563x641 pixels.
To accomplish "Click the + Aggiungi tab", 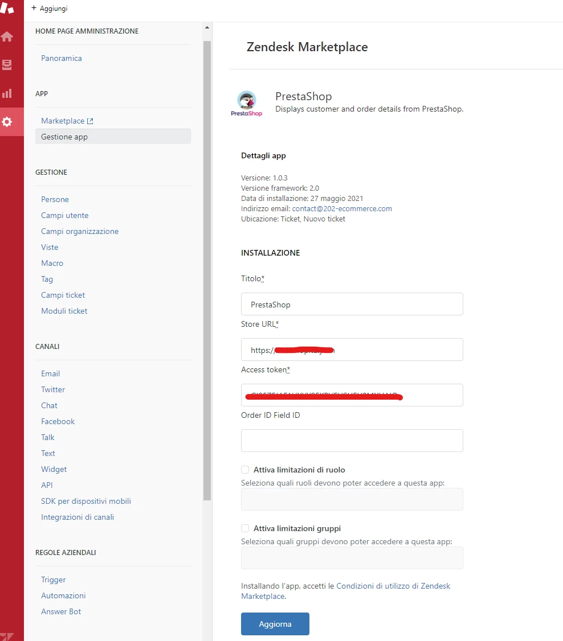I will point(50,8).
